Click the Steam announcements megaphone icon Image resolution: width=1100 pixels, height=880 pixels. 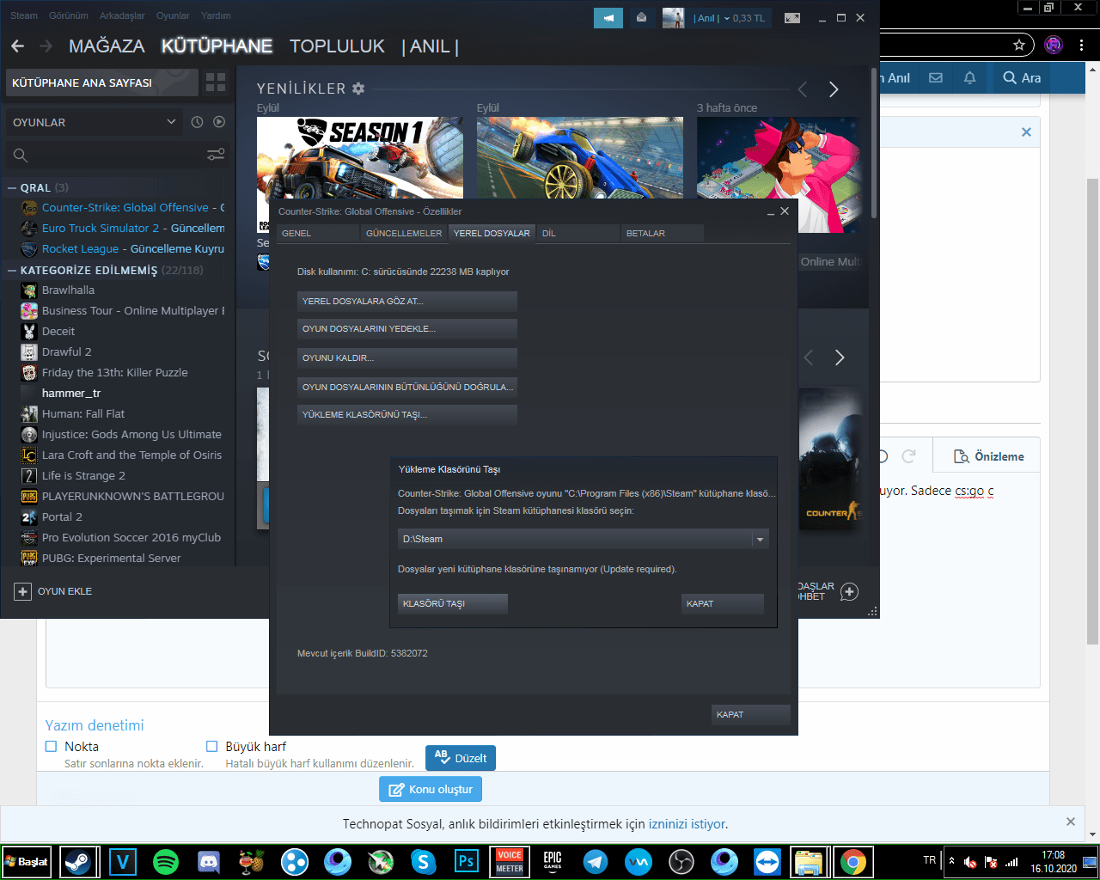608,18
